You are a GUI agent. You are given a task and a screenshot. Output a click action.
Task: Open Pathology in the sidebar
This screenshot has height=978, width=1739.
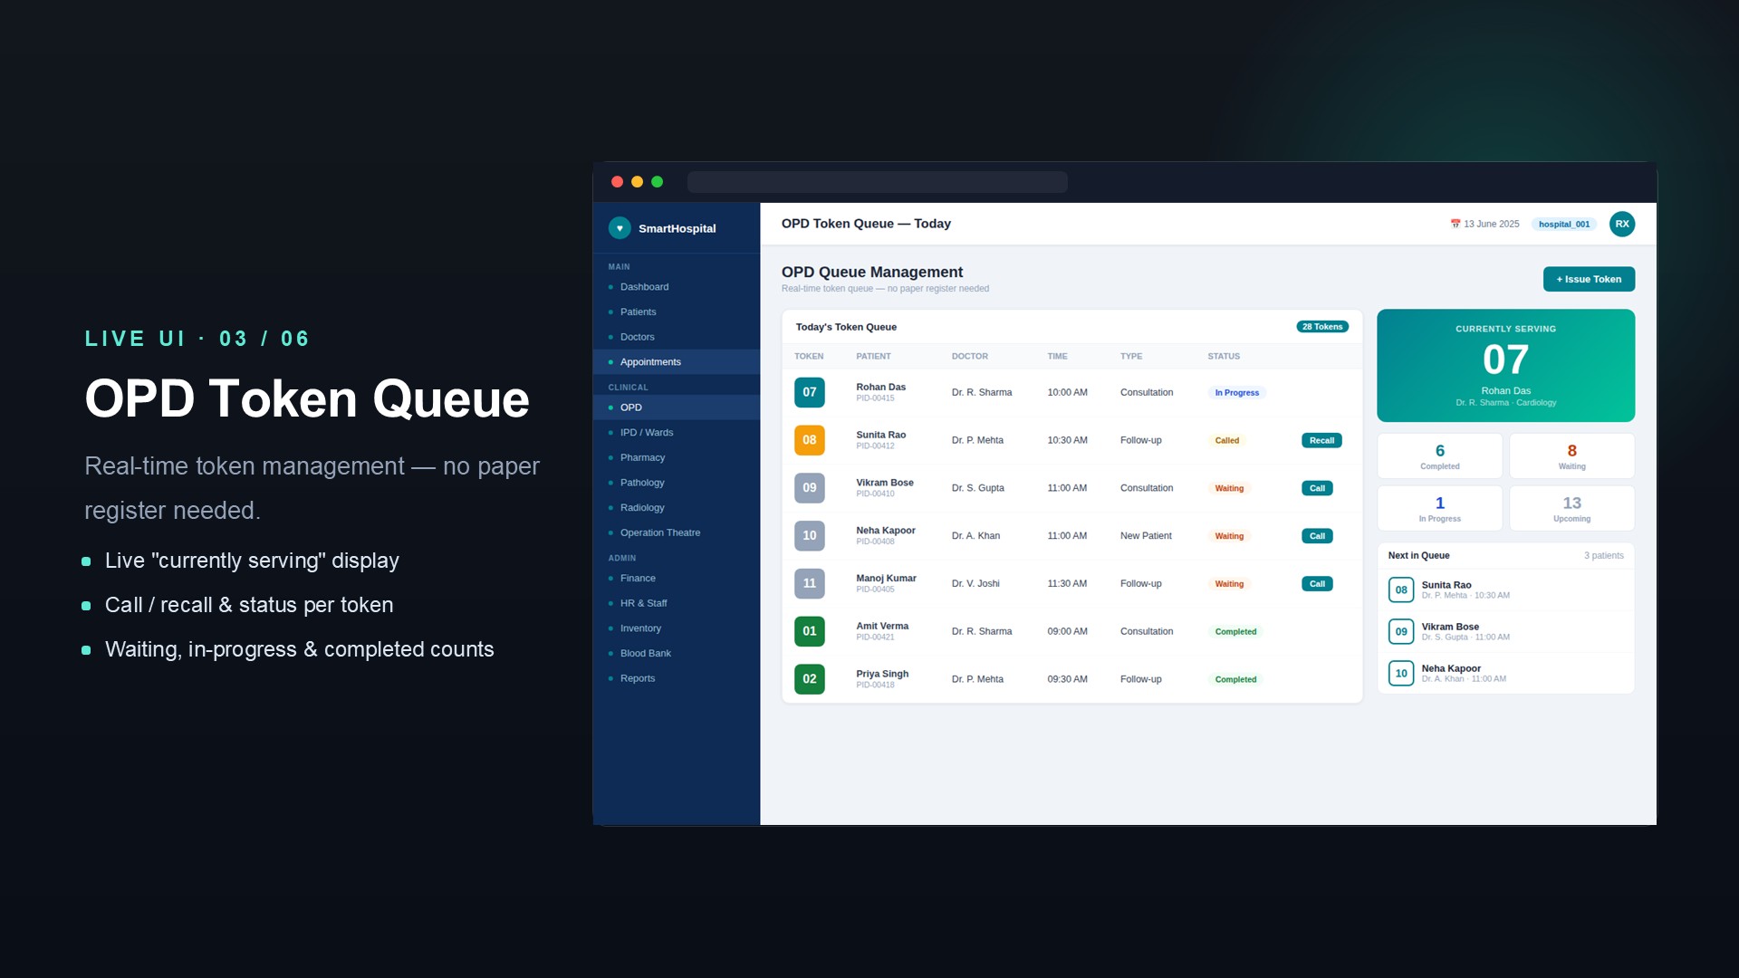point(677,483)
